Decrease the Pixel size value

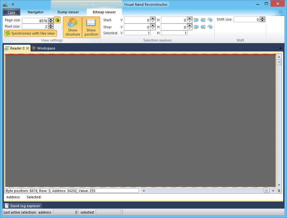[x=51, y=28]
